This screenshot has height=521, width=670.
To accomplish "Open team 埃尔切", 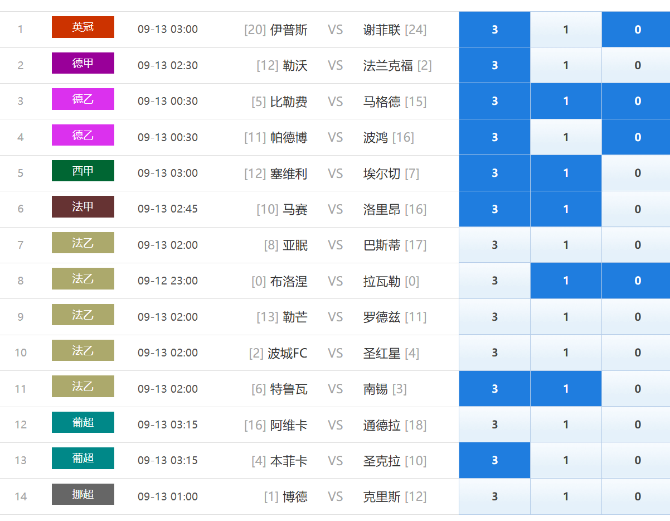I will tap(382, 173).
